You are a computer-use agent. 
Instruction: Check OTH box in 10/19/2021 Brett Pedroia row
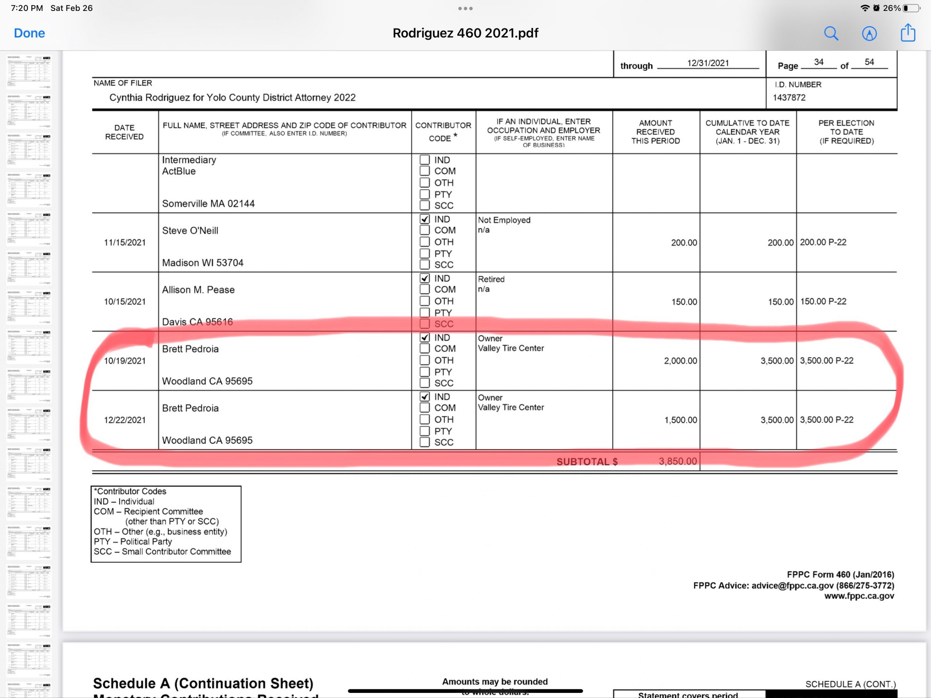click(425, 360)
